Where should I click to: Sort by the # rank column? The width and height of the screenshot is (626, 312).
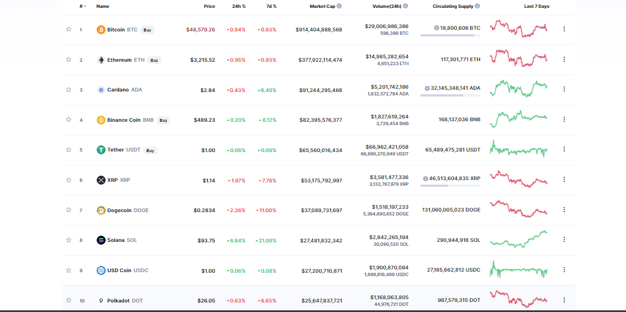coord(82,6)
